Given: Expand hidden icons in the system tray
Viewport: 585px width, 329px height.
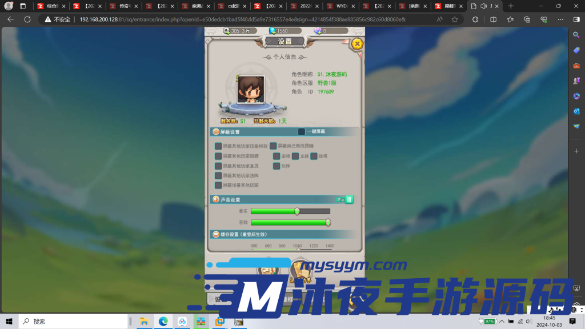Looking at the screenshot, I should 501,322.
